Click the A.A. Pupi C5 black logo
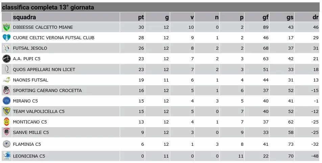Viewport: 322px width, 163px height. coord(6,59)
